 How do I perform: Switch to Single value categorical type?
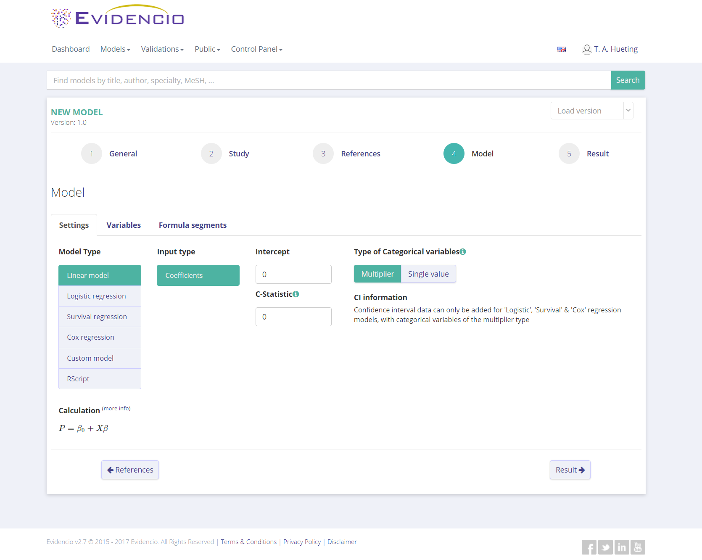coord(428,274)
